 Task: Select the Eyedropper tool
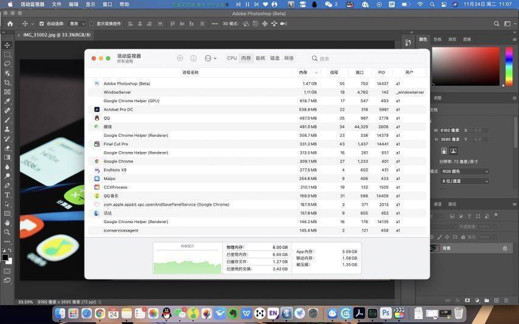coord(7,101)
